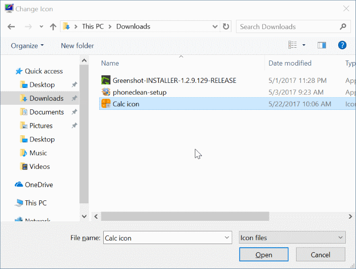Create a New folder
This screenshot has height=269, width=356.
click(77, 46)
